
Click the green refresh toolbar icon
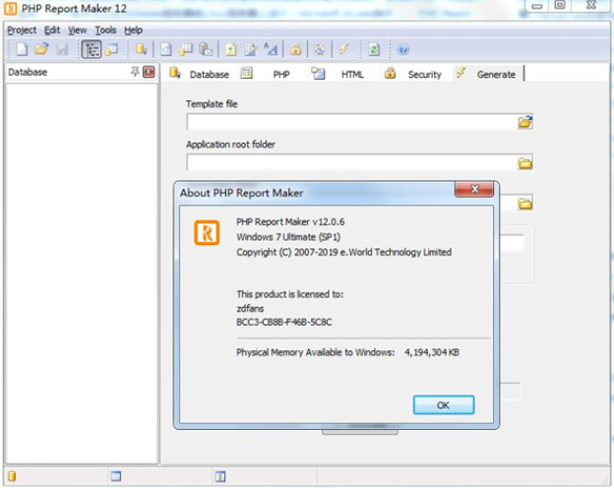[374, 49]
